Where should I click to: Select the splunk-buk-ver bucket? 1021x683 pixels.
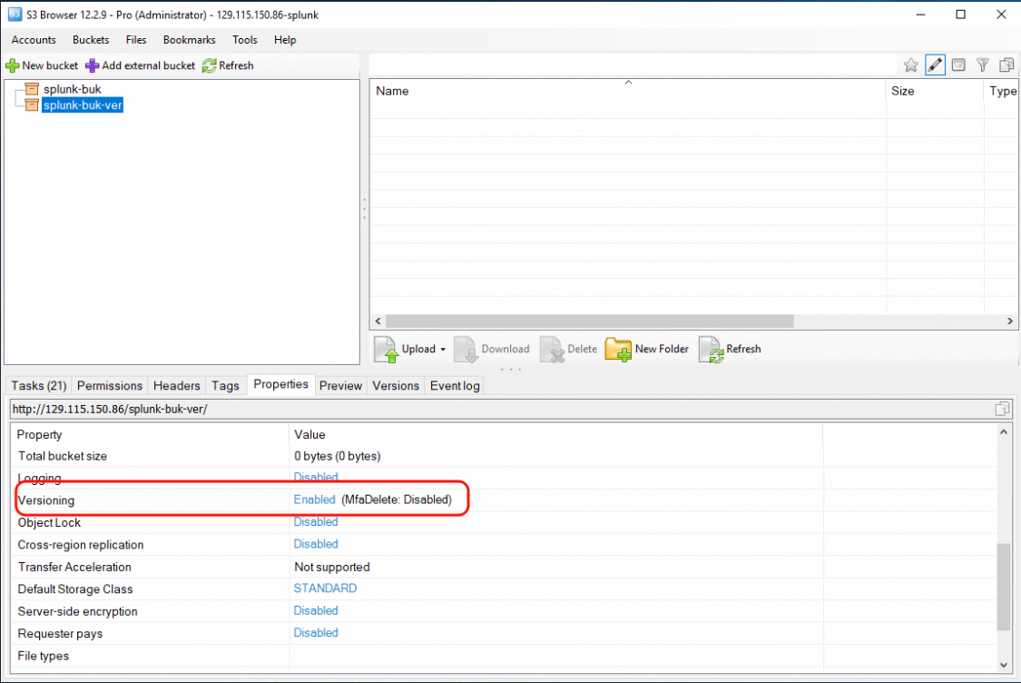pos(82,105)
